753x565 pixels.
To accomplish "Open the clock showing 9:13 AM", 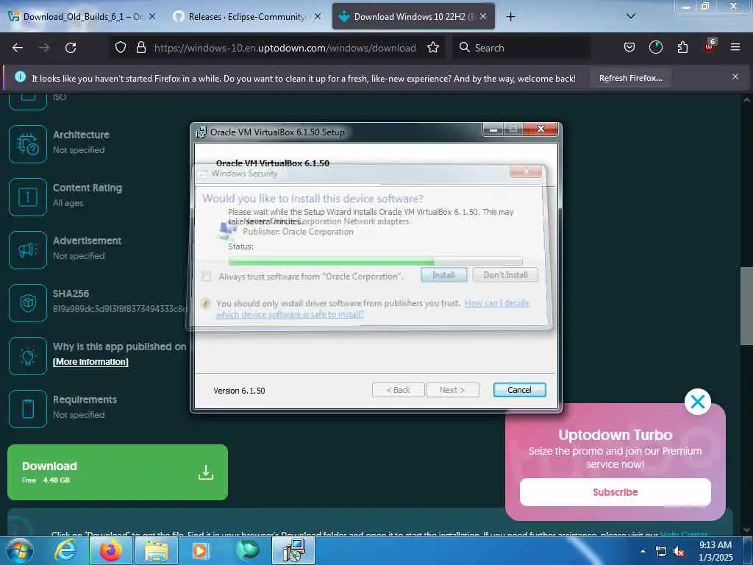I will [715, 551].
